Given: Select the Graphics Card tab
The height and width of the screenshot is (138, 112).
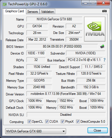Looking at the screenshot, I should point(14,11).
